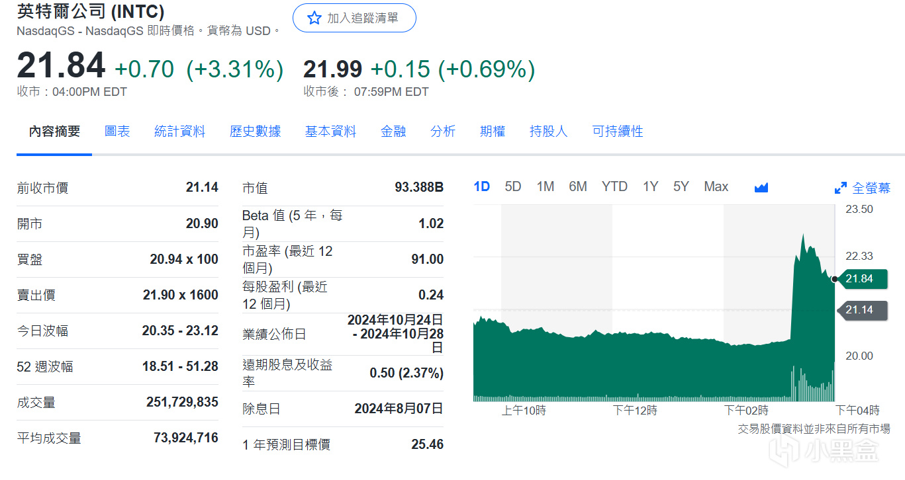Click the after-hours price 21.99
This screenshot has height=480, width=905.
click(x=332, y=69)
